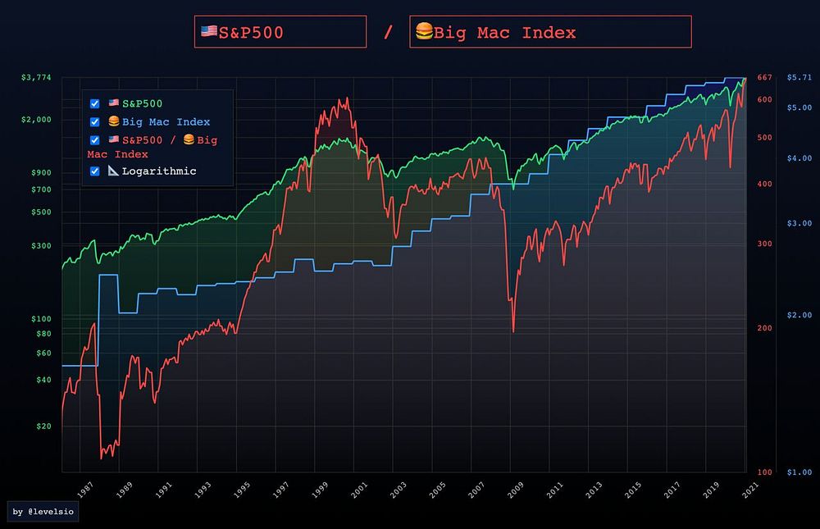Click the '2003' year label

tap(398, 490)
